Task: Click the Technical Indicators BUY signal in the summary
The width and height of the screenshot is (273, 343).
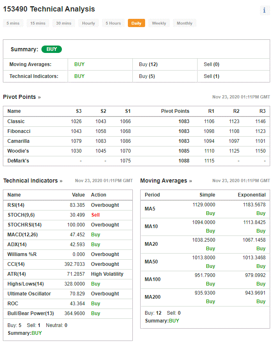Action: [x=80, y=76]
